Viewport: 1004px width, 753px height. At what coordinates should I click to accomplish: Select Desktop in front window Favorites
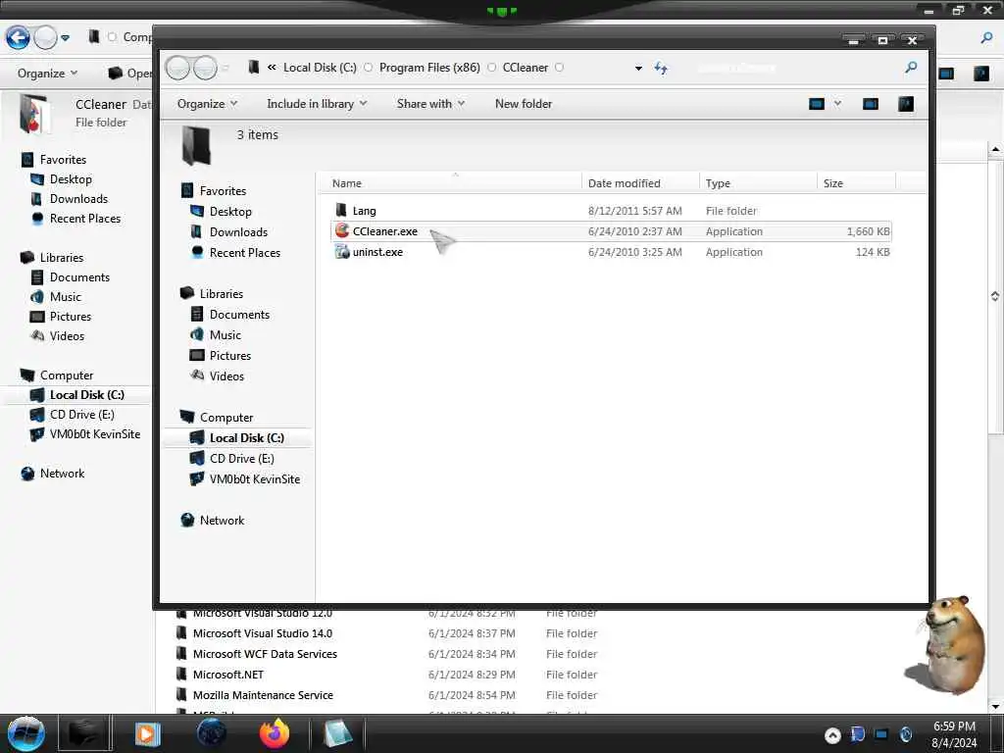tap(230, 212)
